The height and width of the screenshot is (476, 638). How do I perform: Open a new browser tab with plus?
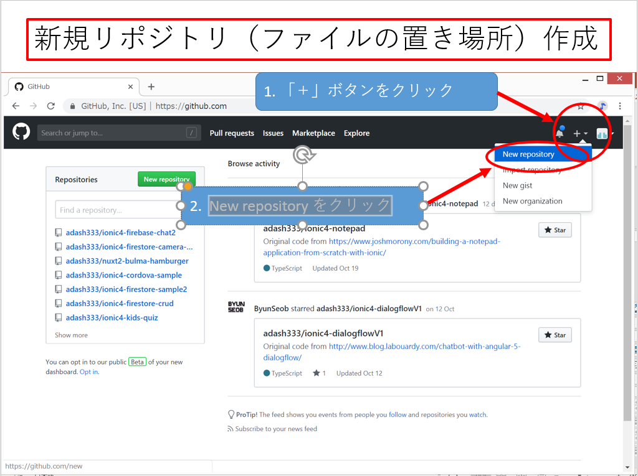pyautogui.click(x=151, y=86)
